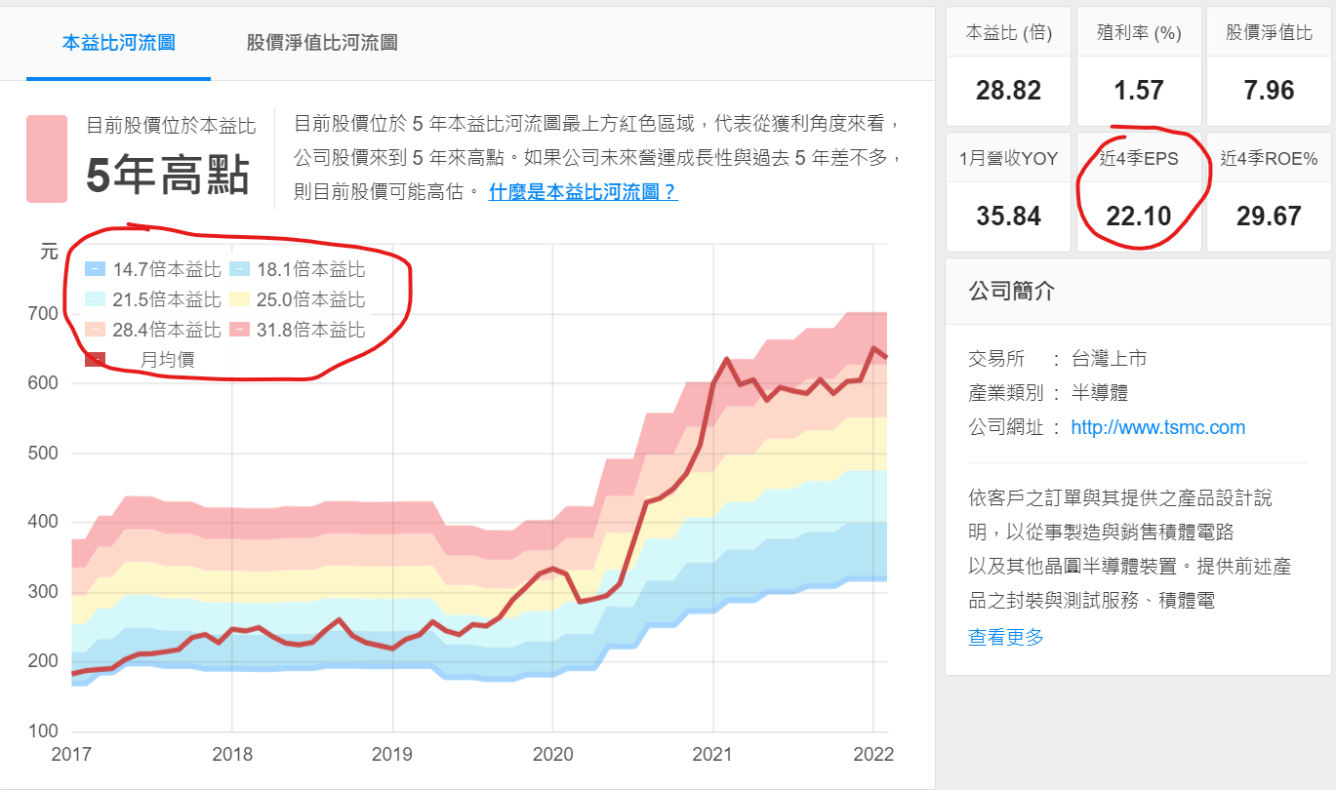
Task: Toggle the 月均價 line in legend
Action: point(140,359)
